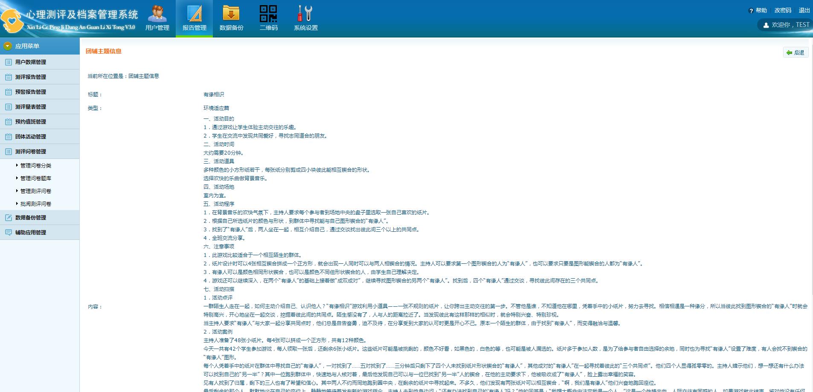Click the 测评问卷管理 list icon
The height and width of the screenshot is (392, 813).
click(8, 152)
